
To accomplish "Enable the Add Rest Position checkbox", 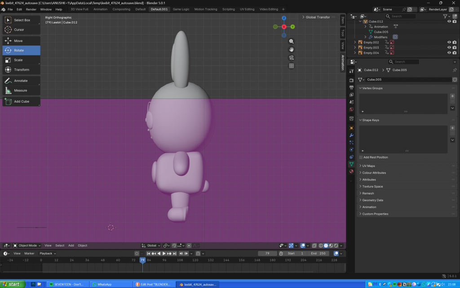I will pyautogui.click(x=361, y=157).
